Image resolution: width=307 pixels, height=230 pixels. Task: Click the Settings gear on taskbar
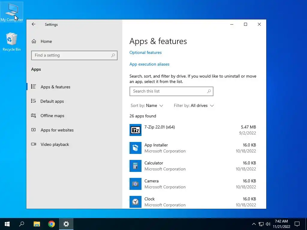(66, 224)
